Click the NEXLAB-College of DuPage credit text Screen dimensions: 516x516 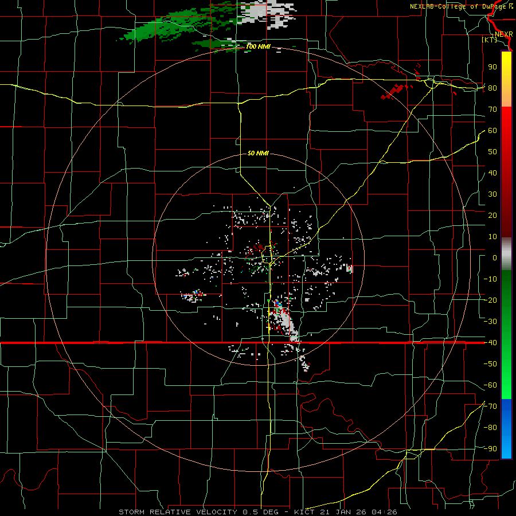[462, 6]
